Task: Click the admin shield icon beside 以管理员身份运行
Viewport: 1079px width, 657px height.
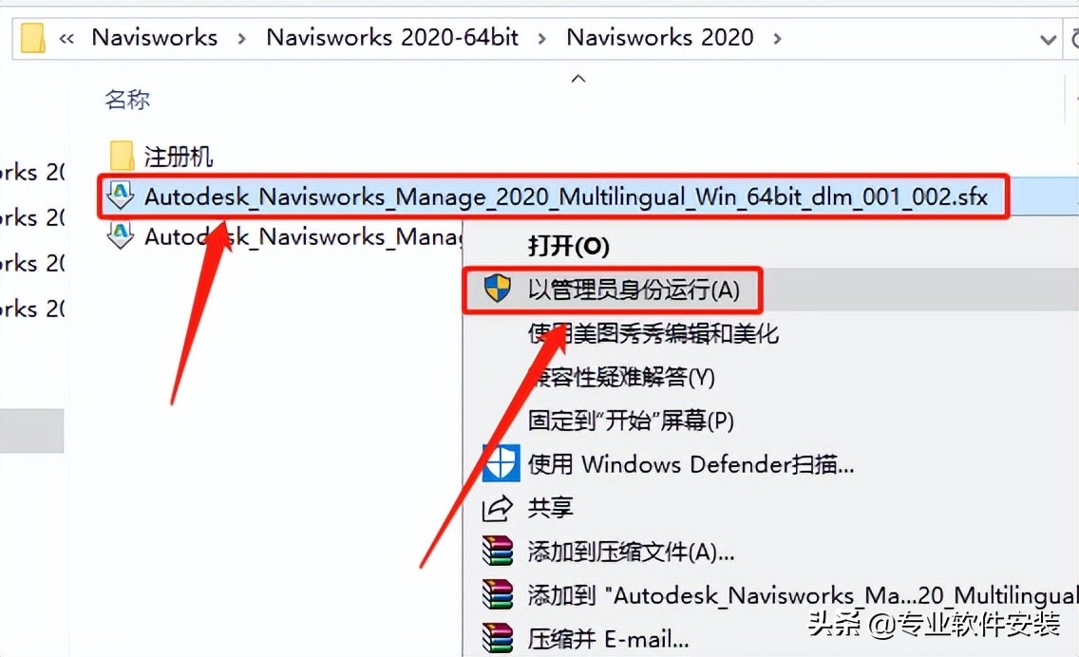Action: pos(497,289)
